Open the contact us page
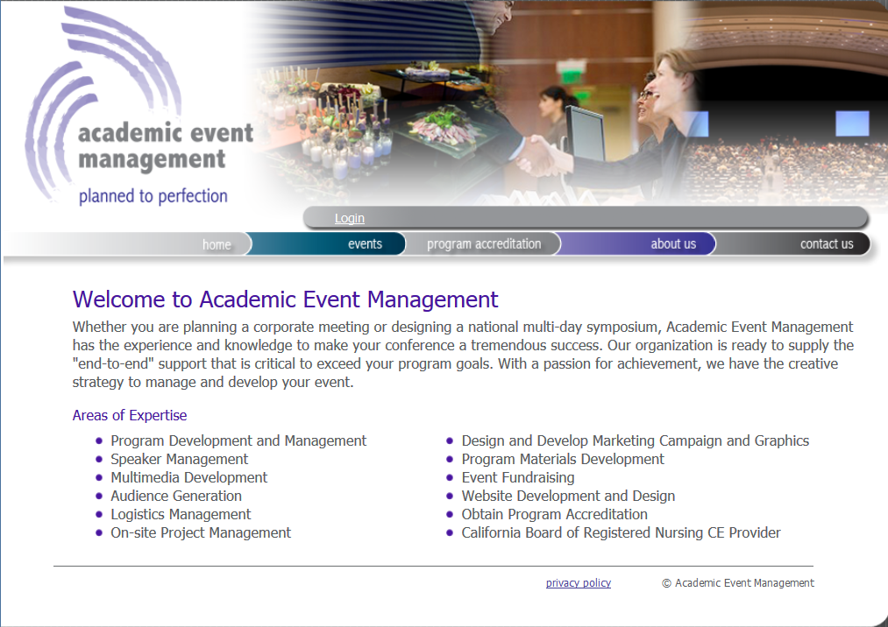 pyautogui.click(x=826, y=244)
